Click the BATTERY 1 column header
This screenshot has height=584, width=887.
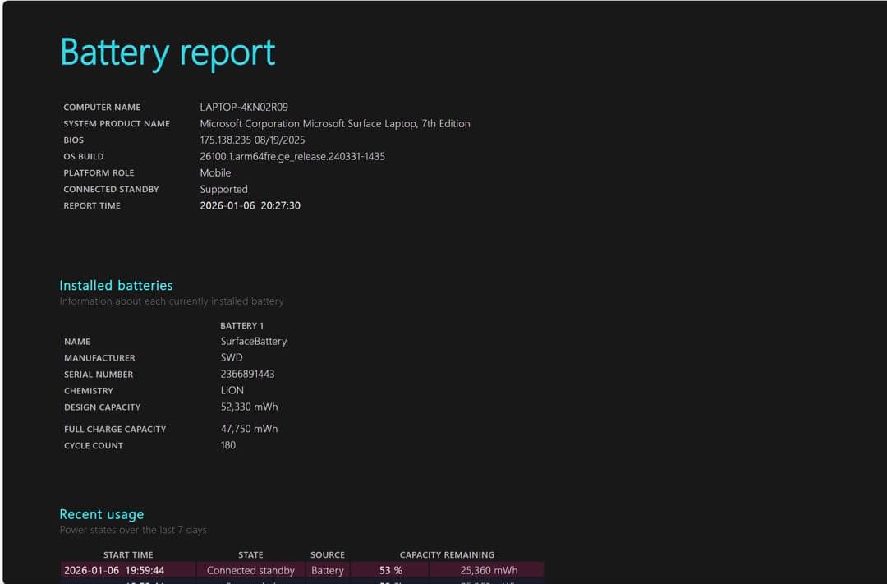(242, 325)
